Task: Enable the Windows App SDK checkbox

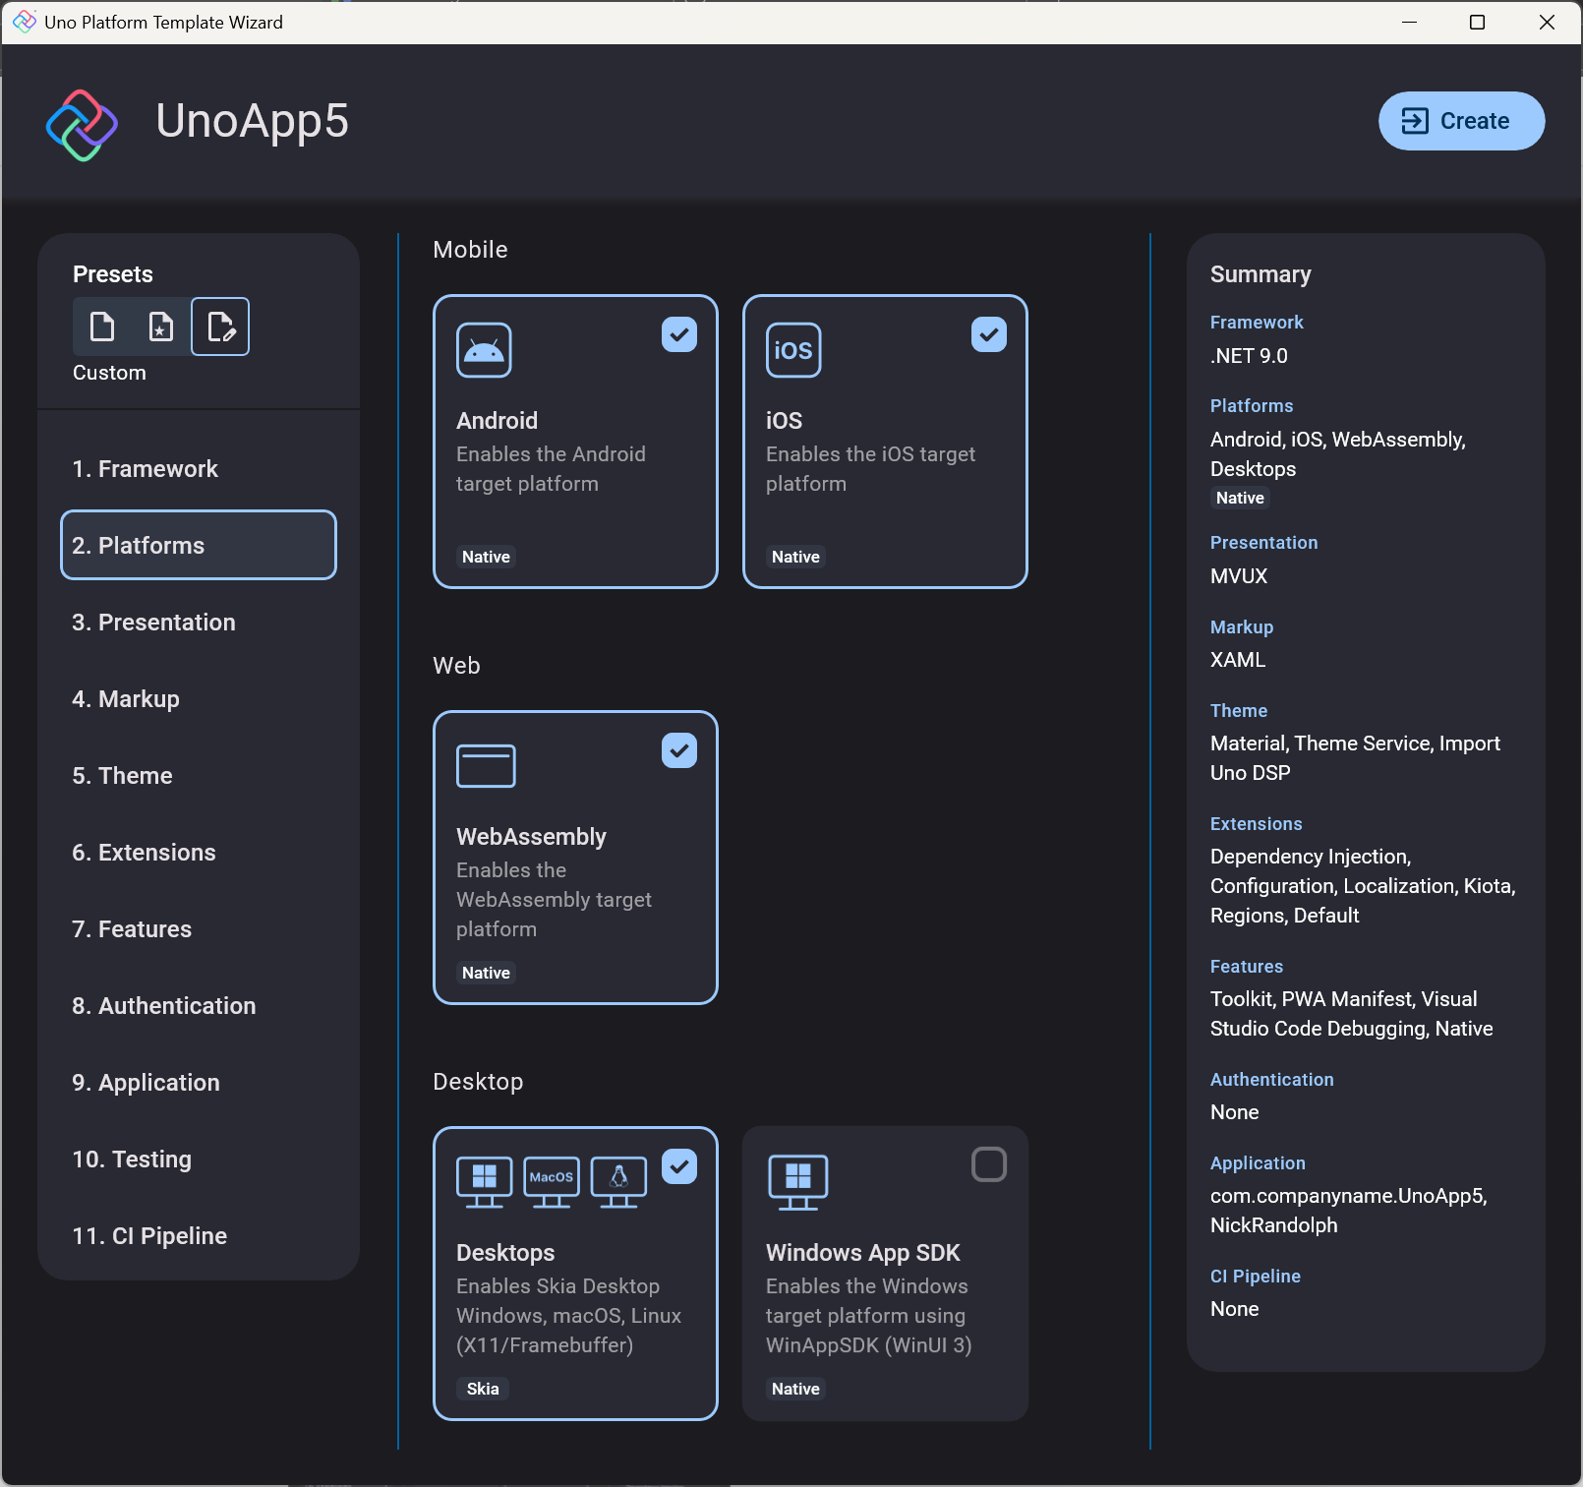Action: tap(989, 1164)
